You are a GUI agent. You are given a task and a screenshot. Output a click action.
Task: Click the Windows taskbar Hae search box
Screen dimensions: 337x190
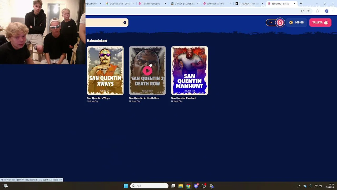click(x=149, y=186)
